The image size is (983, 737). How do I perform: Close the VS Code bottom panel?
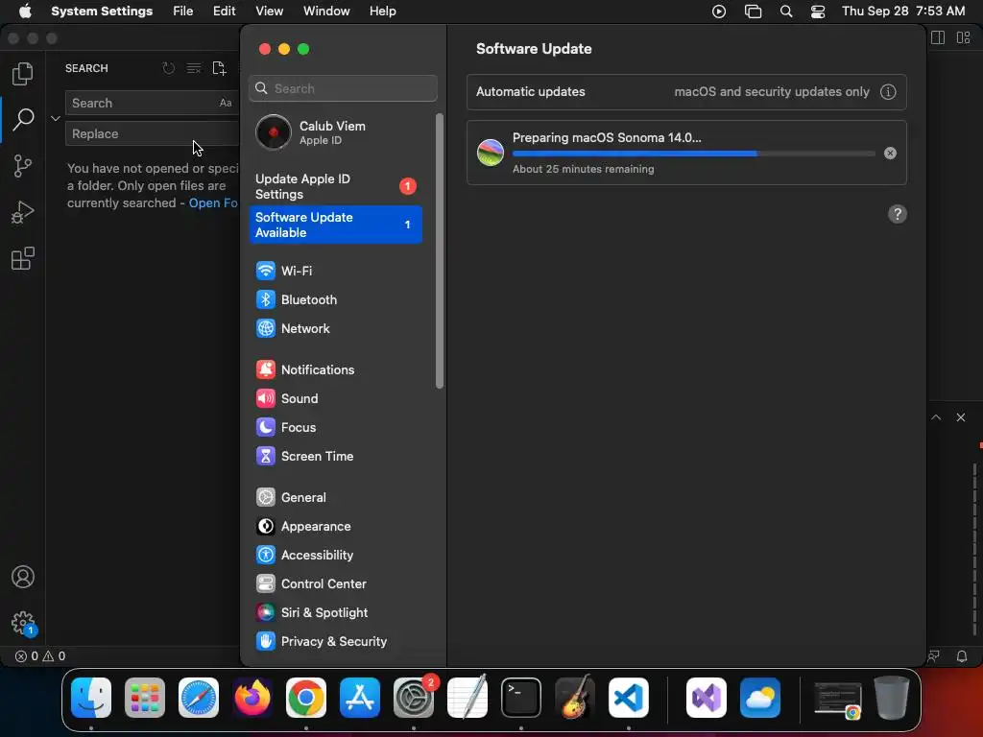pos(960,417)
